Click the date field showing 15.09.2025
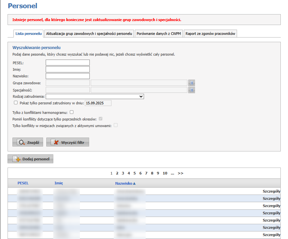The width and height of the screenshot is (288, 239). pos(98,103)
